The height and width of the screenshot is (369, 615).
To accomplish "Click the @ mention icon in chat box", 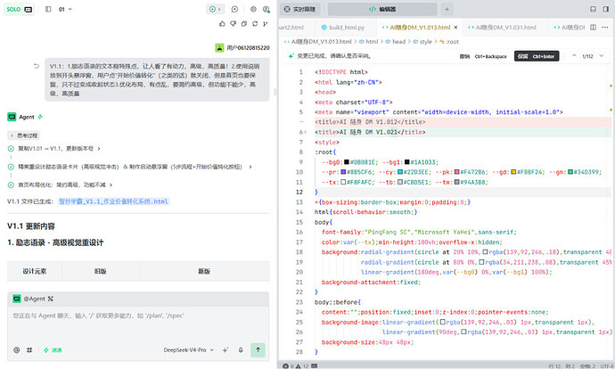I will pyautogui.click(x=16, y=349).
